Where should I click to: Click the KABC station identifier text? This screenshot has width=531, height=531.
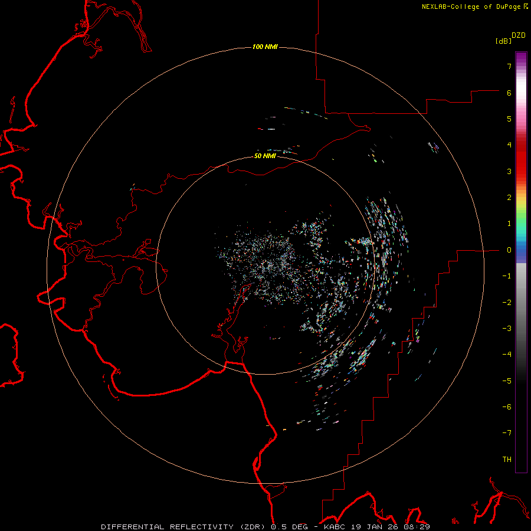[x=335, y=527]
